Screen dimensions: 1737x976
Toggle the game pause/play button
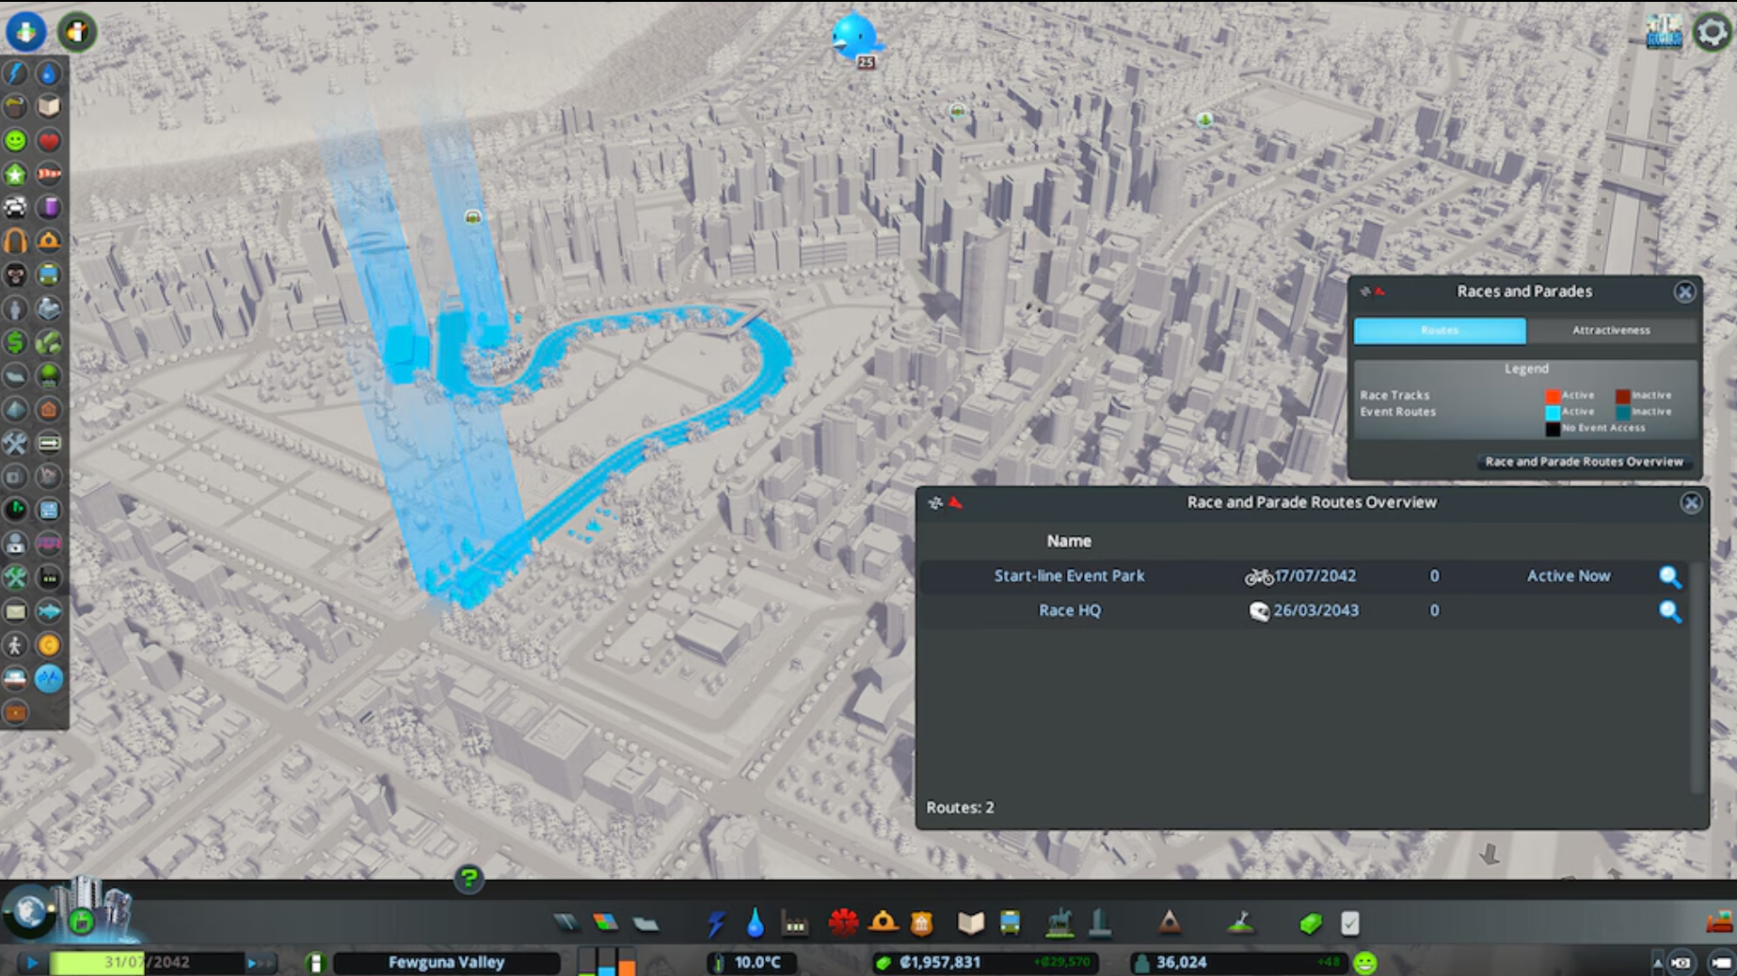pyautogui.click(x=31, y=963)
